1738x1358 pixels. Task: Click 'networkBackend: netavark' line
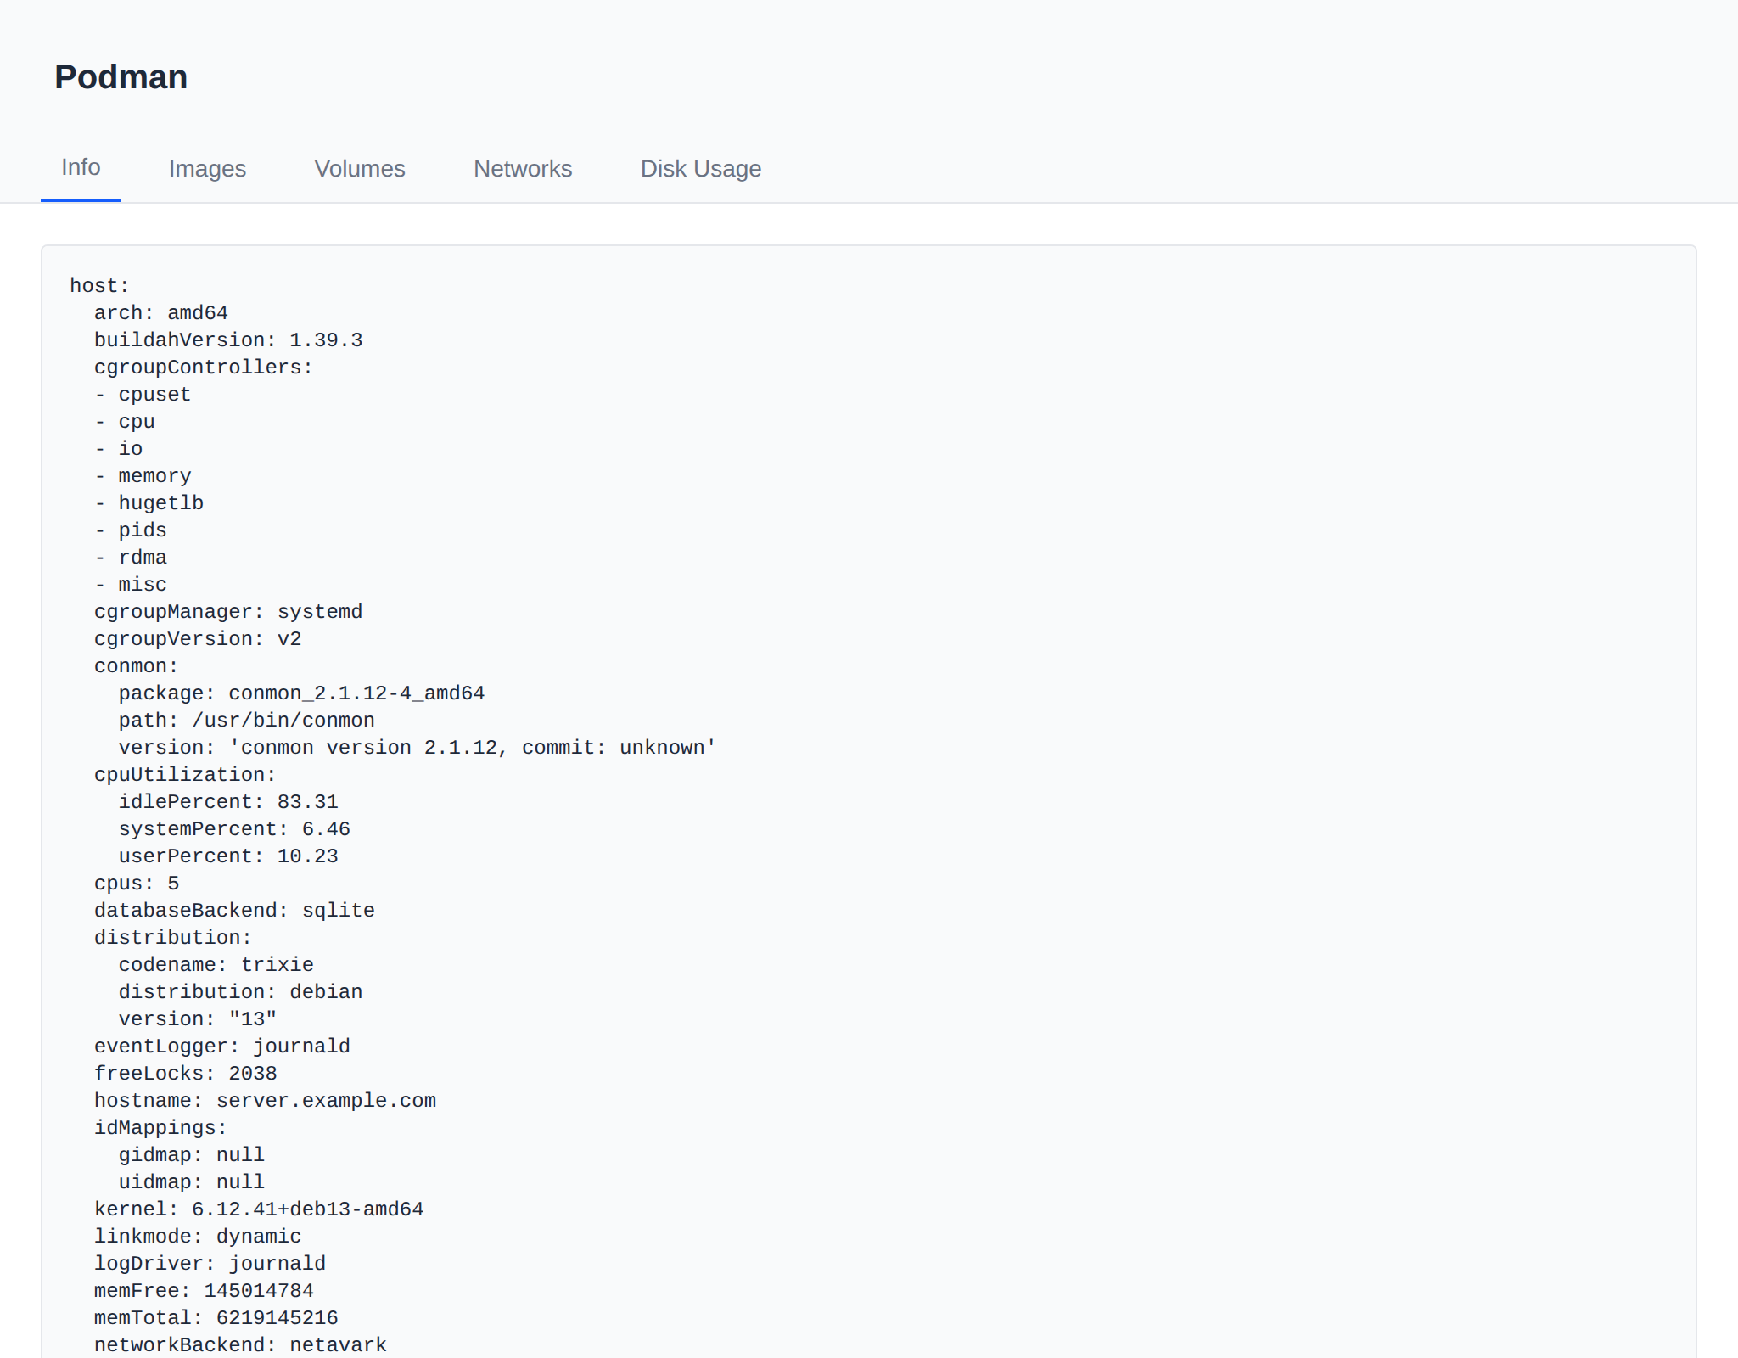241,1345
